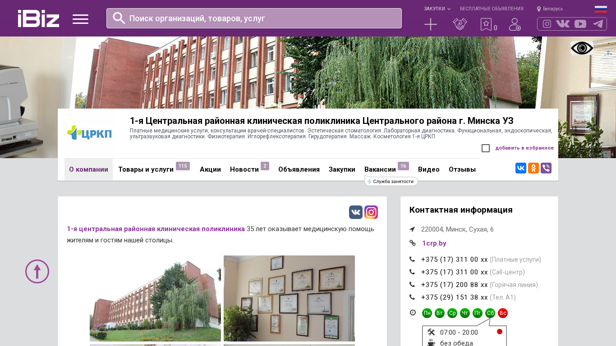Open the clinic building photo thumbnail
Screen dimensions: 616x346
coord(155,298)
